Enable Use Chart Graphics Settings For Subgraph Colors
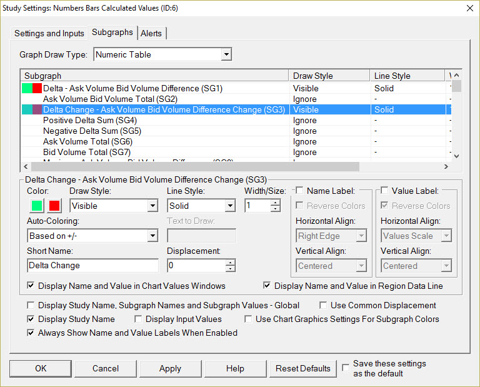Screen dimensions: 480x387 click(248, 319)
